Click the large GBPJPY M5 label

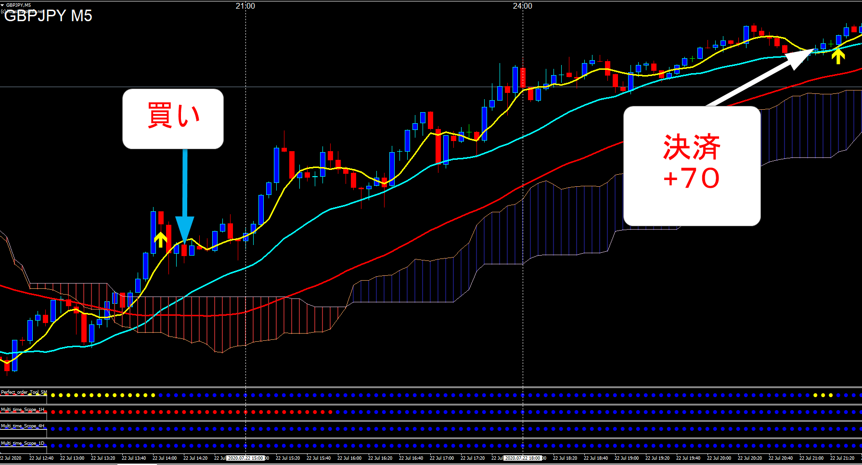tap(48, 16)
